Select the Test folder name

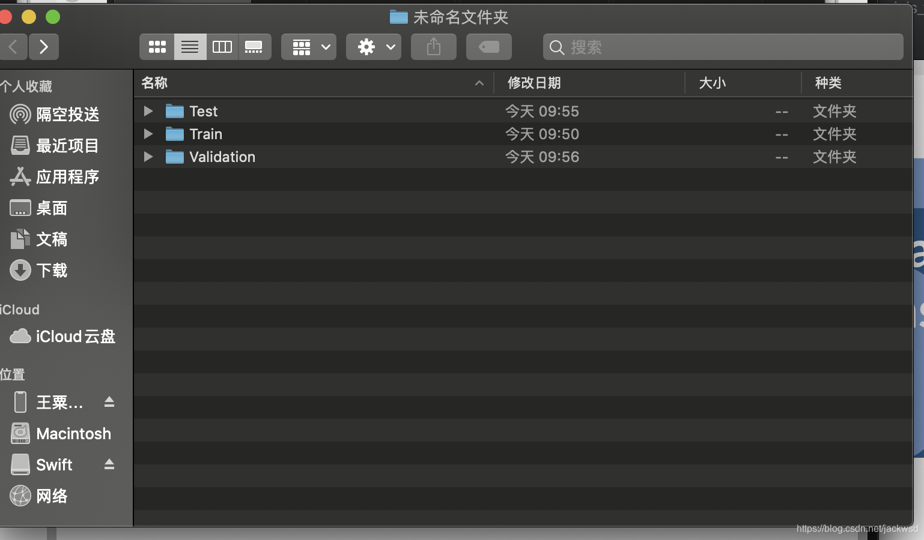[x=204, y=111]
